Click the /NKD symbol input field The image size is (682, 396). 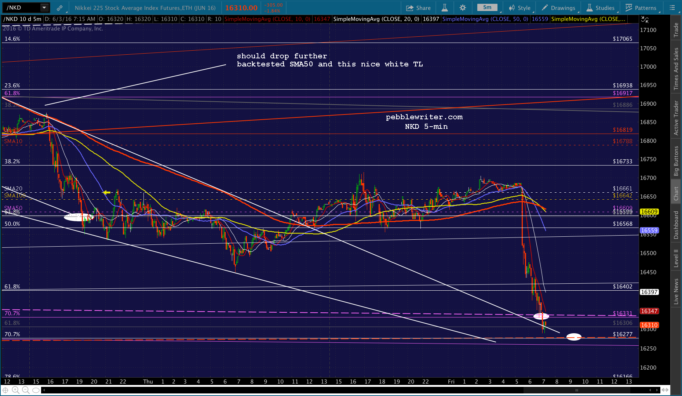click(x=22, y=7)
